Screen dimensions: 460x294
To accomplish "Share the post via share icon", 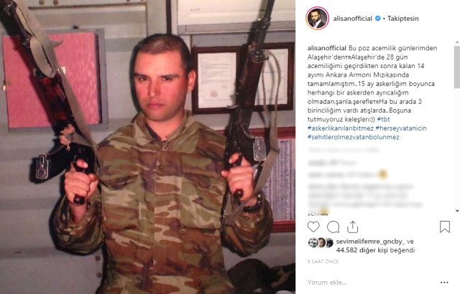I will (352, 227).
